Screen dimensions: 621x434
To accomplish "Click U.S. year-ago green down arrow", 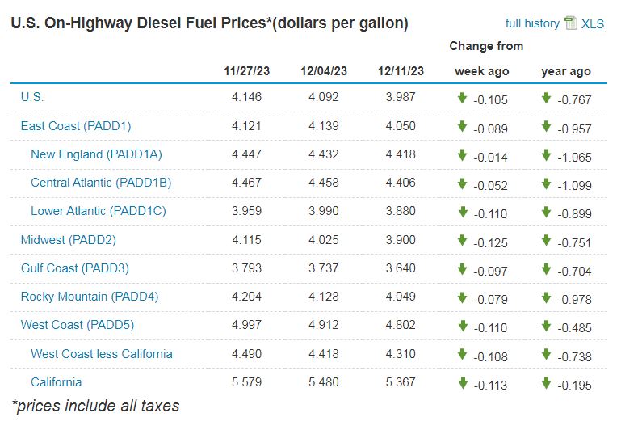I will pyautogui.click(x=547, y=98).
